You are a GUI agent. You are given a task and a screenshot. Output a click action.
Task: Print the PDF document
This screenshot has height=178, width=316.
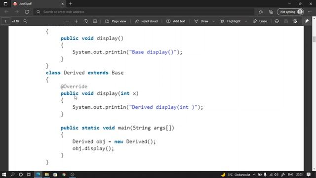click(276, 21)
